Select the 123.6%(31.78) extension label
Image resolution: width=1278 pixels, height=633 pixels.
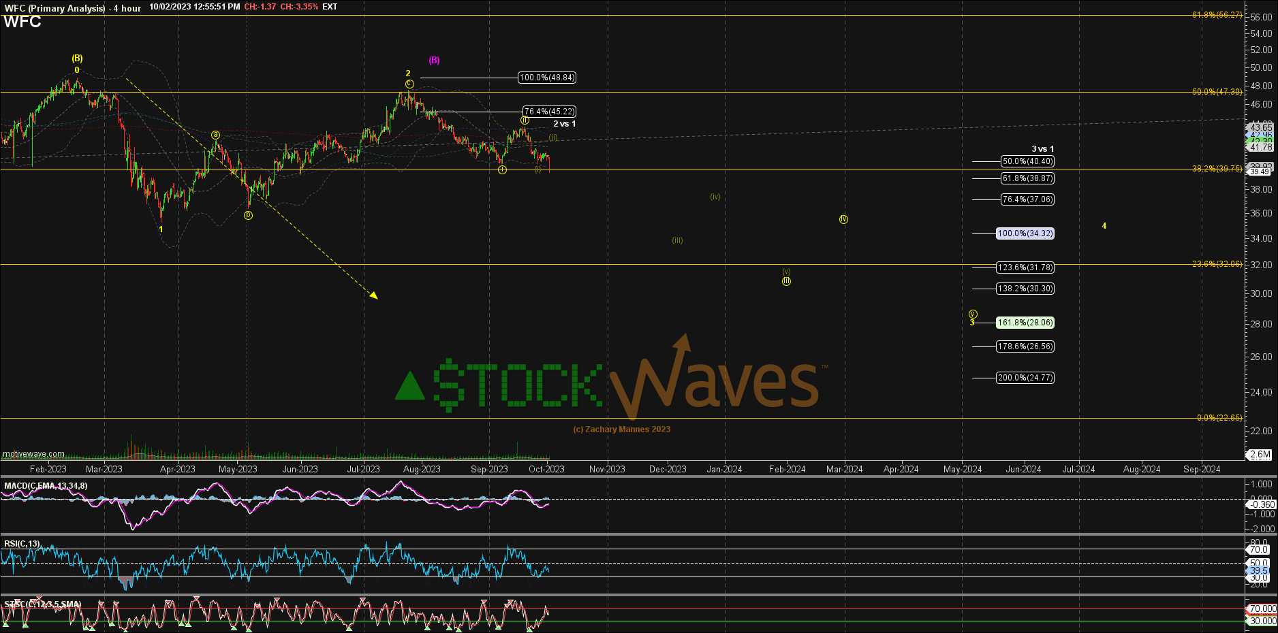(x=1025, y=267)
